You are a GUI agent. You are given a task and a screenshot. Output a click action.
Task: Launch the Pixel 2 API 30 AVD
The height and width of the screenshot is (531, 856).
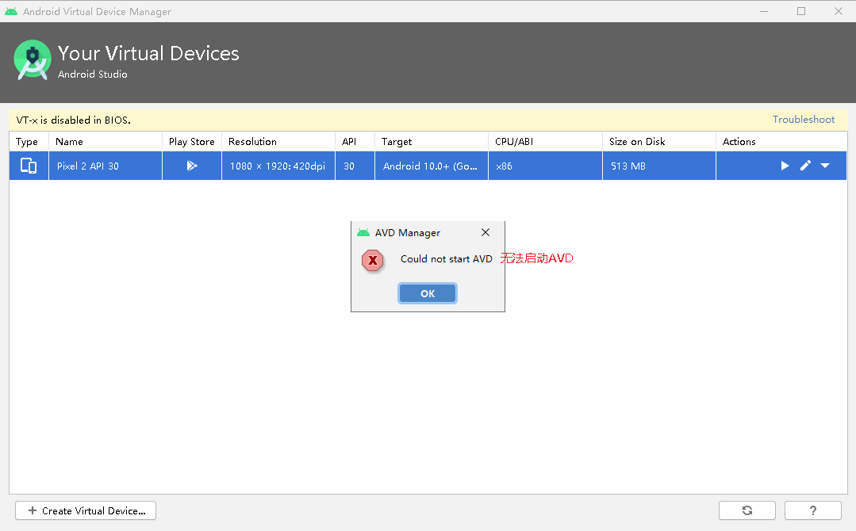coord(785,166)
